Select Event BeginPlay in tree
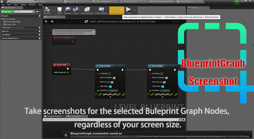 coord(13,22)
